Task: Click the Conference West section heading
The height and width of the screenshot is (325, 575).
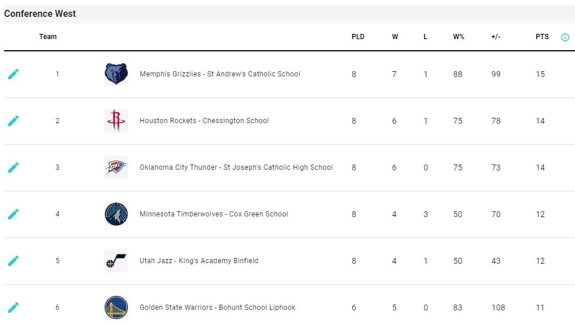Action: (x=40, y=13)
